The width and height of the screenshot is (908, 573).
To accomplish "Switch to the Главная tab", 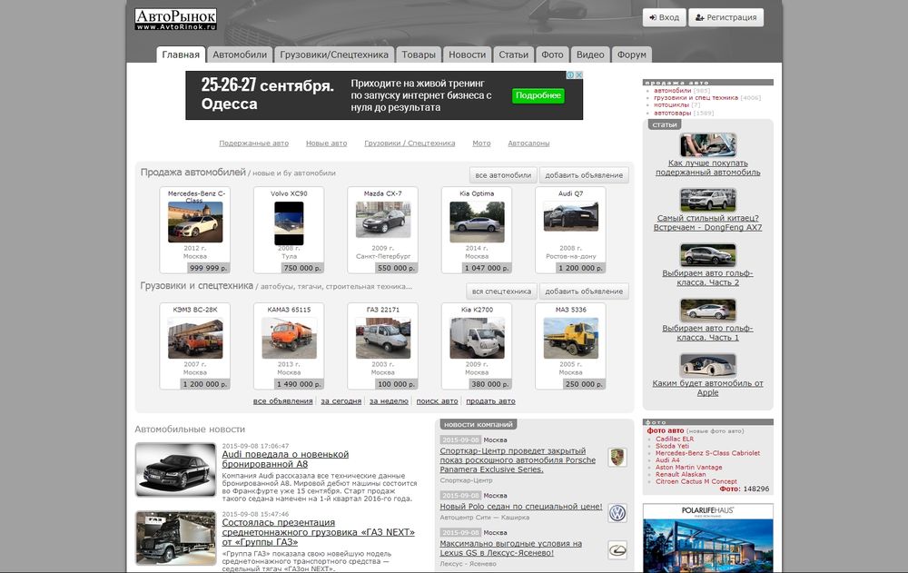I will 181,54.
